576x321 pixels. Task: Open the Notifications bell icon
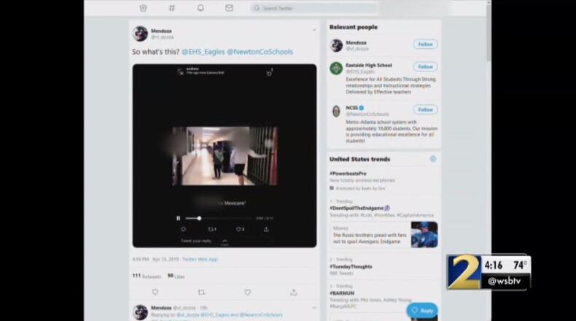coord(201,8)
